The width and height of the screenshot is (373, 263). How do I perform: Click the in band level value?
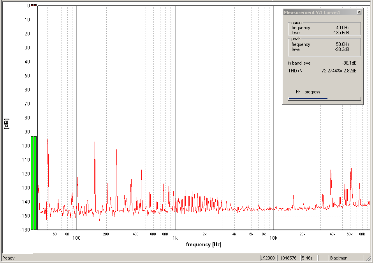coord(348,63)
